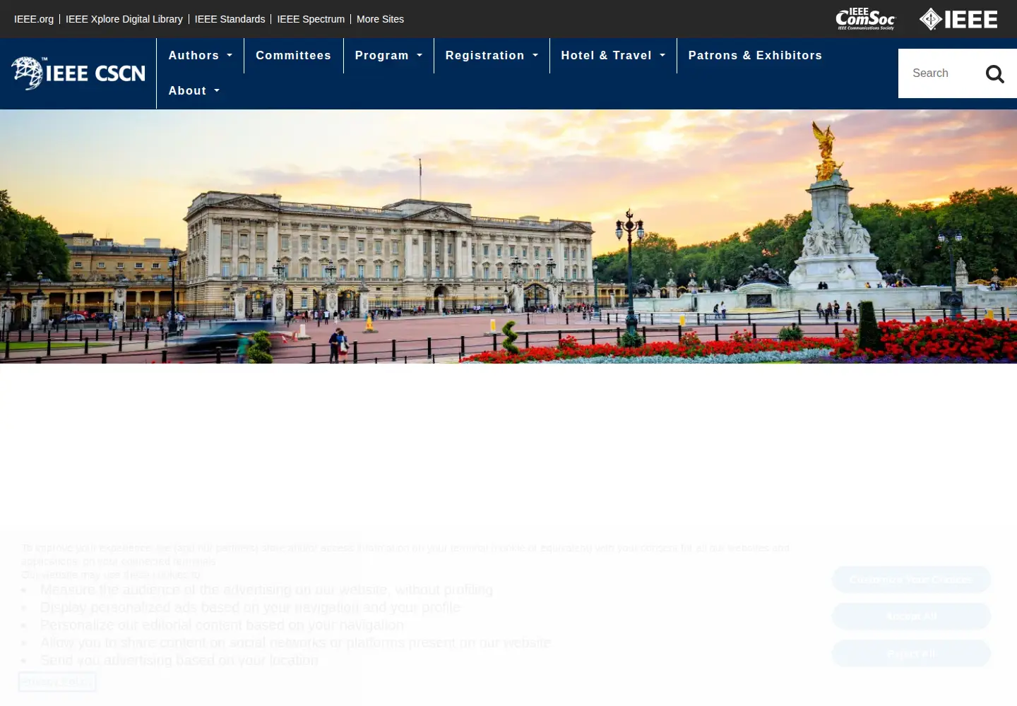This screenshot has height=706, width=1017.
Task: Open the Patrons & Exhibitors page
Action: (x=755, y=56)
